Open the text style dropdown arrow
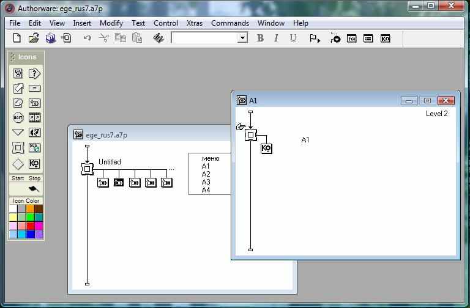Screen dimensions: 470x308 coord(242,38)
